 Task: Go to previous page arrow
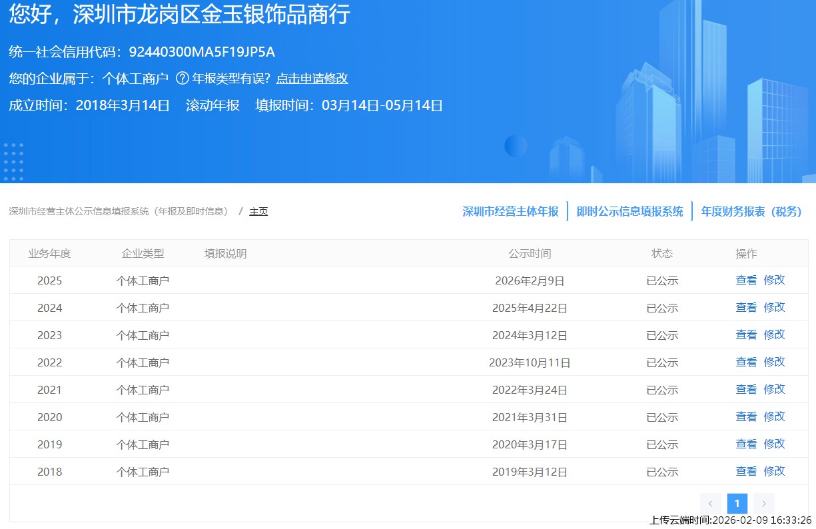tap(710, 504)
